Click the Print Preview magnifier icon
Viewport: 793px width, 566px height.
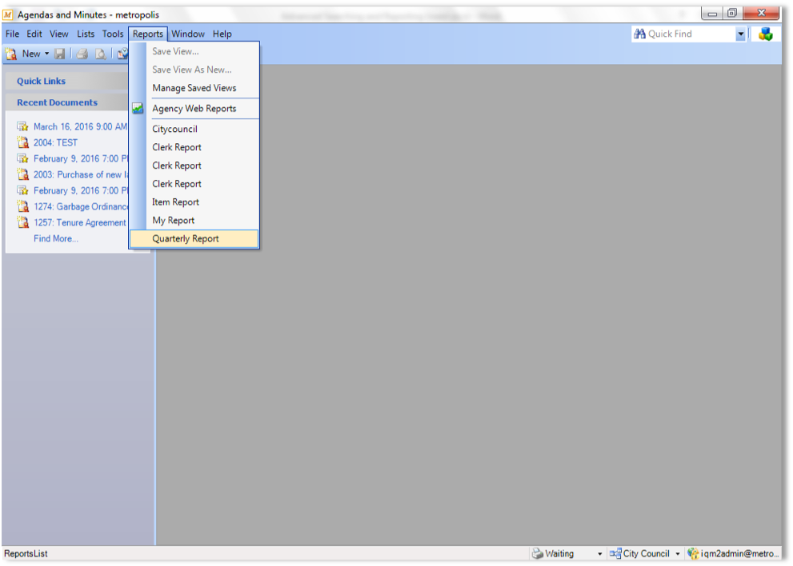point(101,54)
